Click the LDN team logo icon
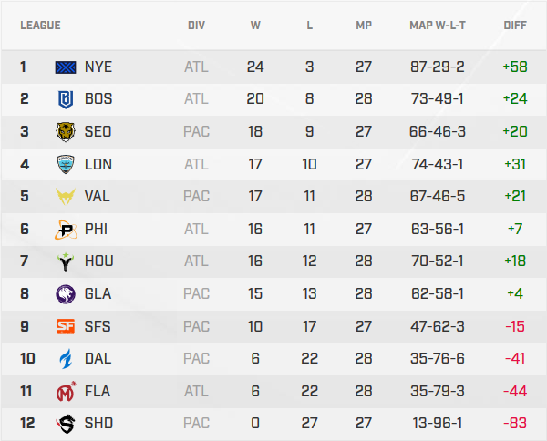 (x=67, y=164)
